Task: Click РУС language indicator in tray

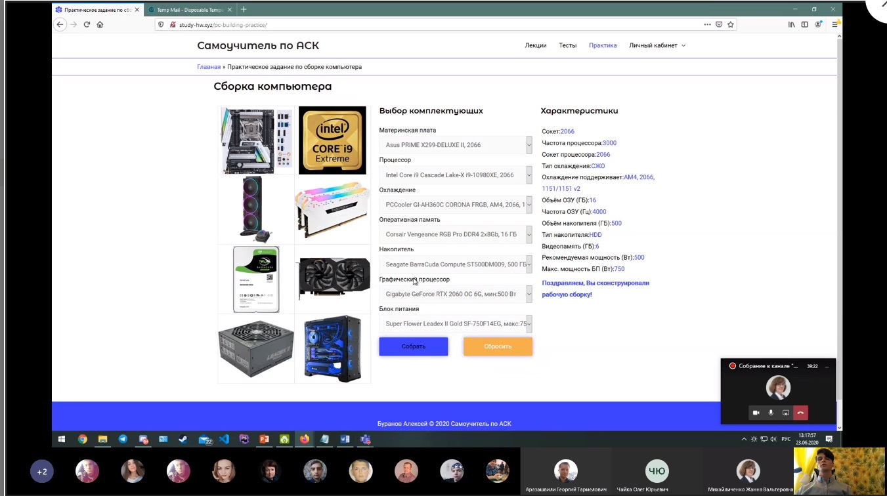Action: [786, 439]
